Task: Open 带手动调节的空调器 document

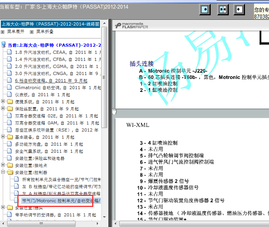Action: [56, 215]
